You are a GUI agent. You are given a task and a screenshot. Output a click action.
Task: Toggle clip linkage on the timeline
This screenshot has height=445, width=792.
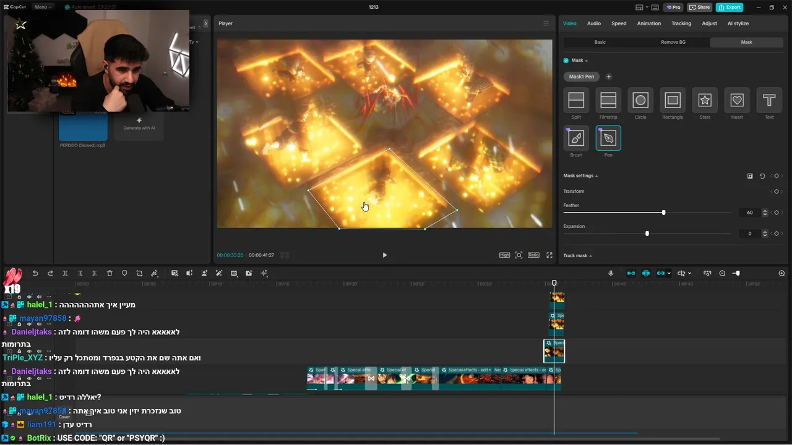tap(661, 273)
